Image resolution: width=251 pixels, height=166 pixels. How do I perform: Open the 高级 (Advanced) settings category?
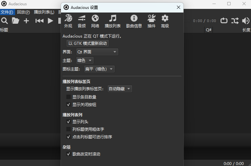165,21
